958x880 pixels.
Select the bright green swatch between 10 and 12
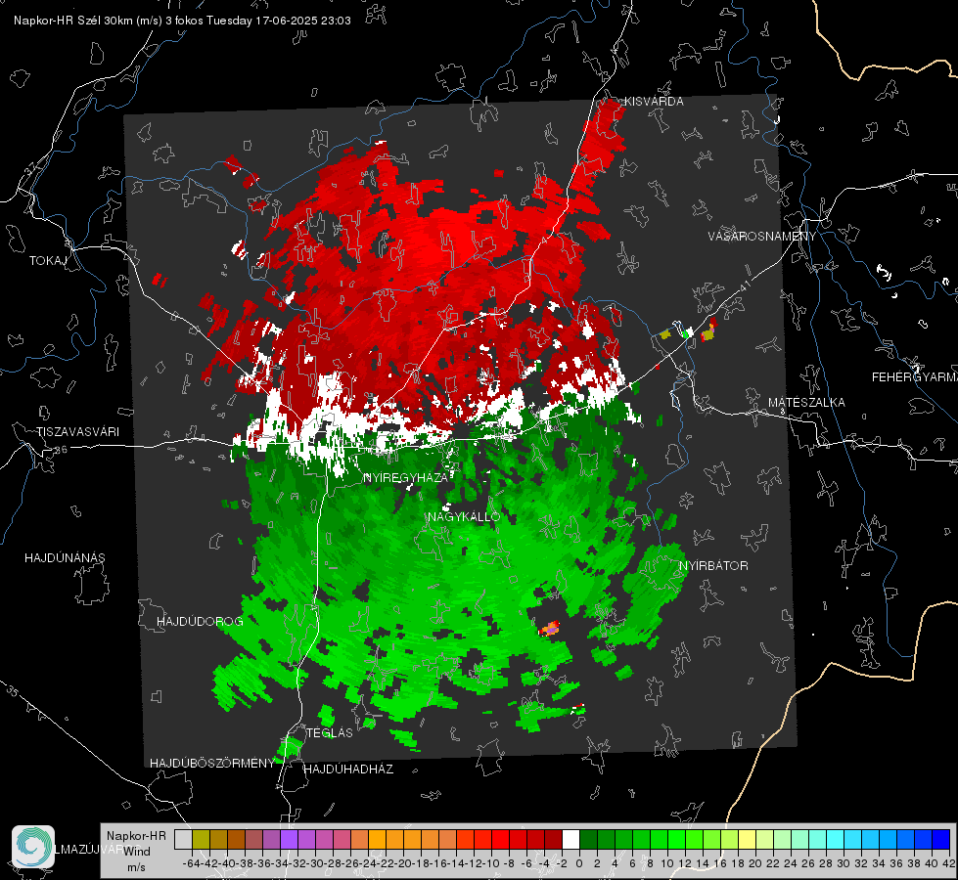click(676, 839)
